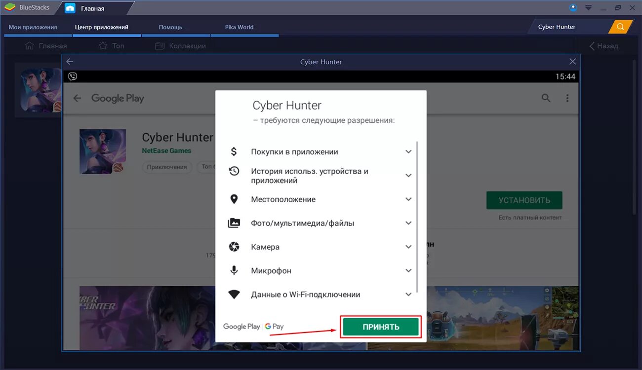This screenshot has height=370, width=642.
Task: Click the Cyber Hunter app icon on Play page
Action: pyautogui.click(x=103, y=151)
